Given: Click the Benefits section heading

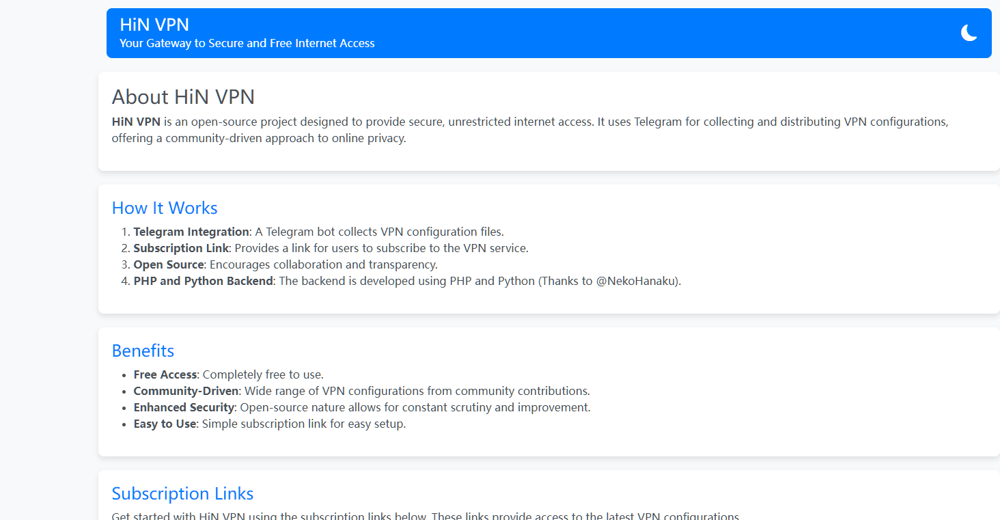Looking at the screenshot, I should click(x=143, y=351).
